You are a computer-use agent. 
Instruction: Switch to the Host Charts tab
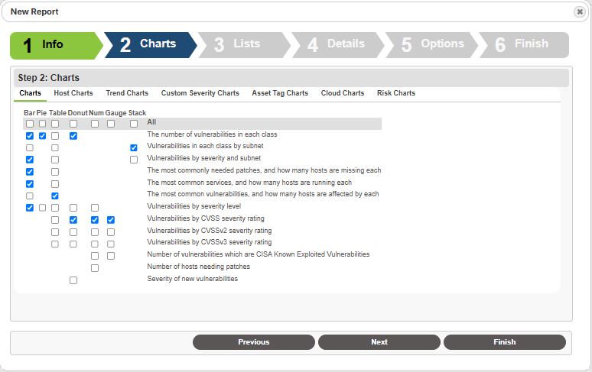point(73,93)
